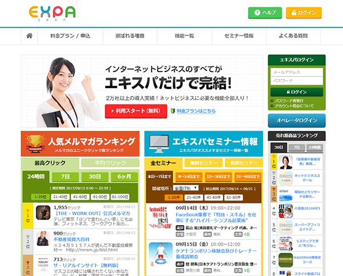Image resolution: width=343 pixels, height=276 pixels.
Task: Click the THE WORK OUT newsletter thumbnail
Action: tap(43, 213)
